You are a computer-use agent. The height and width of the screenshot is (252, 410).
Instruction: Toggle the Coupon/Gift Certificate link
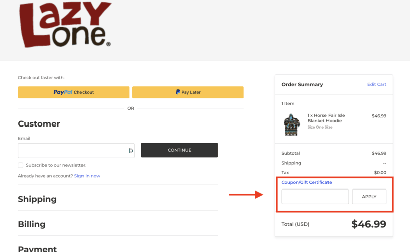[306, 182]
